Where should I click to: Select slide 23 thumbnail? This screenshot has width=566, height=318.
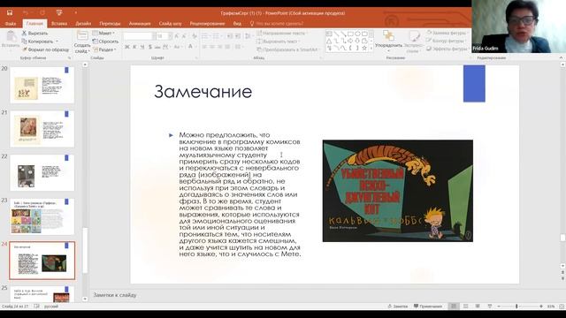[42, 216]
